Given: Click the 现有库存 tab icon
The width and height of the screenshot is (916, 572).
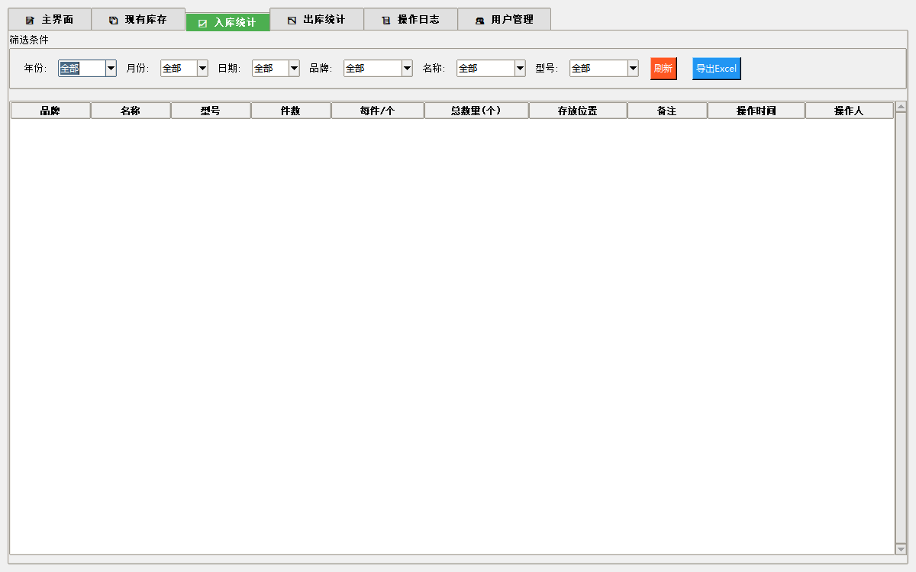Looking at the screenshot, I should (113, 20).
